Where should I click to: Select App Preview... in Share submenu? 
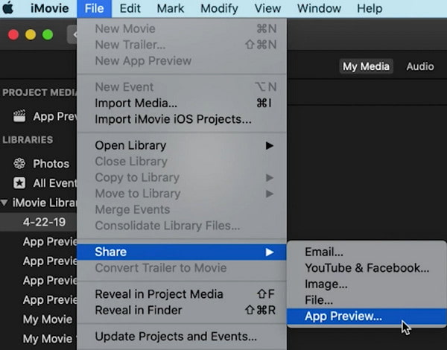pyautogui.click(x=367, y=316)
